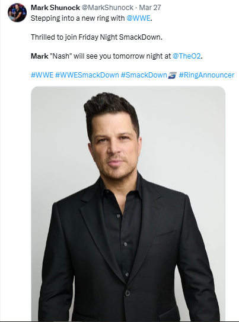This screenshot has height=322, width=239.
Task: Click the @MarkShunock handle
Action: [x=107, y=8]
